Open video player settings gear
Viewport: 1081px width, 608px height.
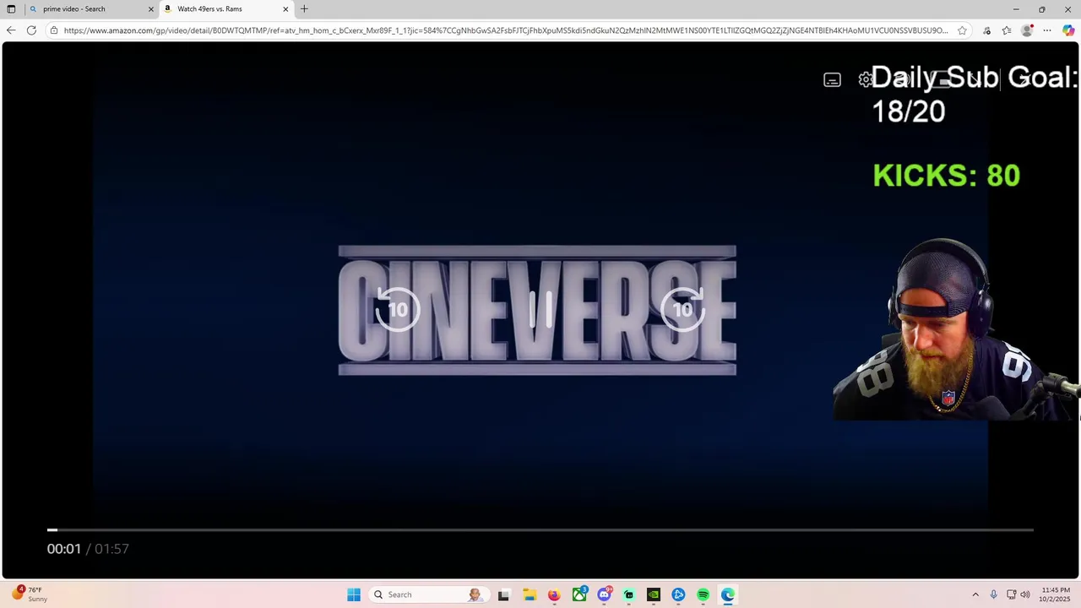tap(866, 79)
